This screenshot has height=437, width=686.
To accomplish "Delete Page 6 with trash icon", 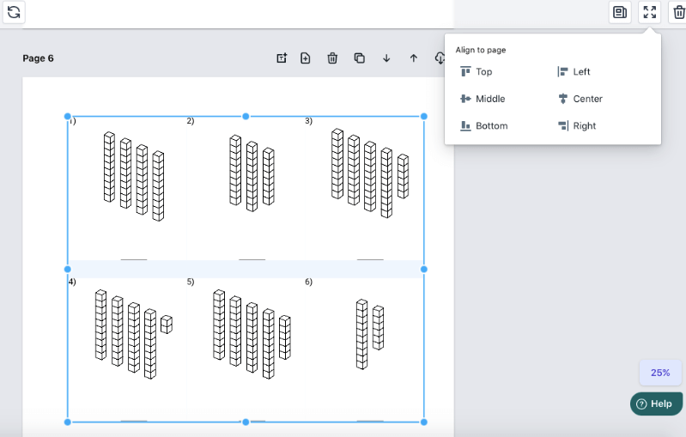I will click(332, 58).
